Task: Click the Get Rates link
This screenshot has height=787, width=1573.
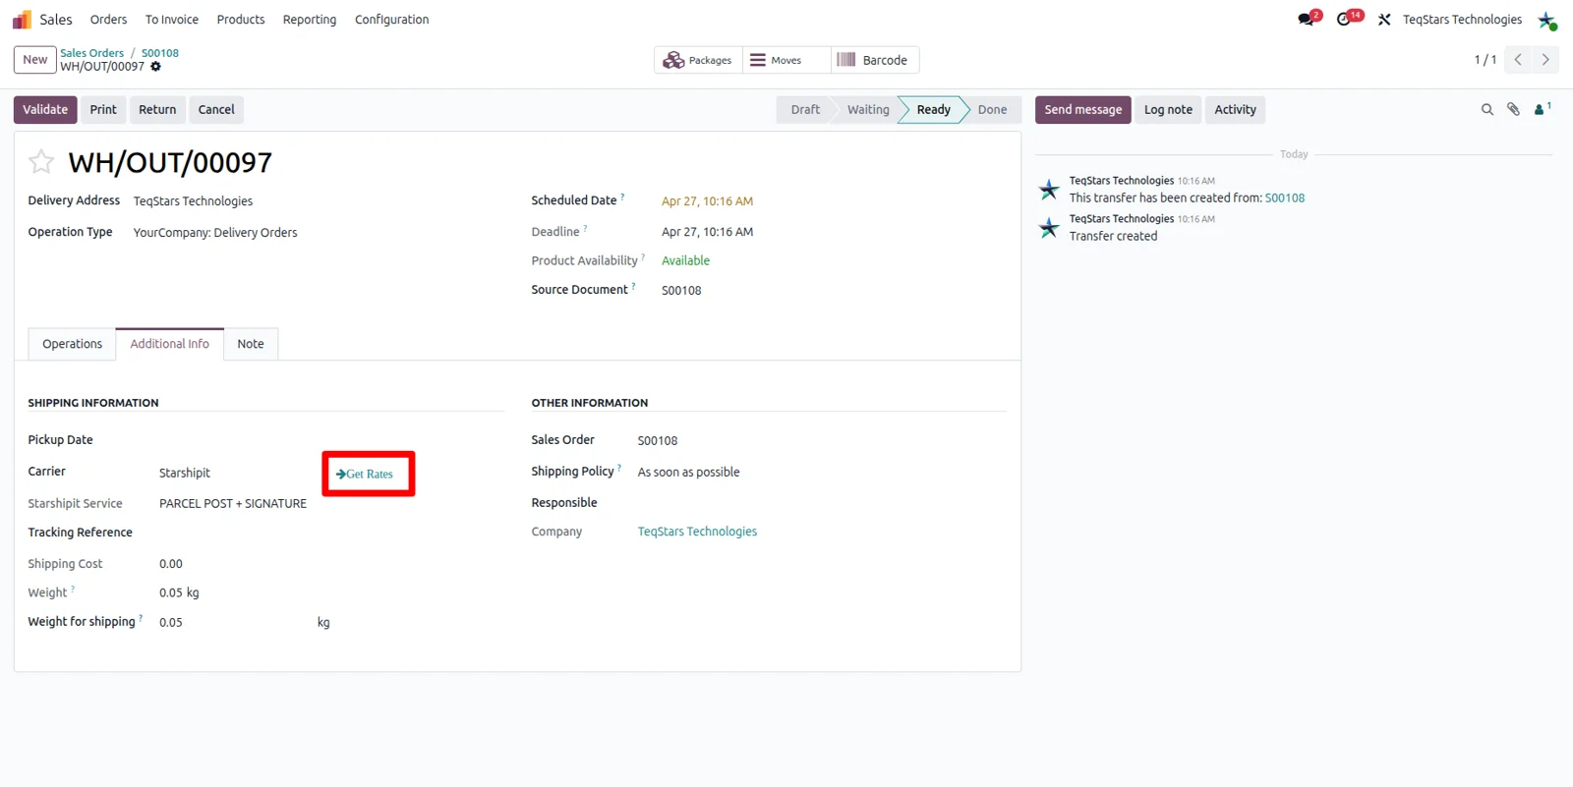Action: click(365, 474)
